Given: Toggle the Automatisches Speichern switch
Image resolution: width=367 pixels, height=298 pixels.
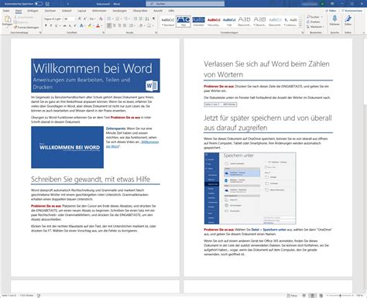Looking at the screenshot, I should point(39,4).
